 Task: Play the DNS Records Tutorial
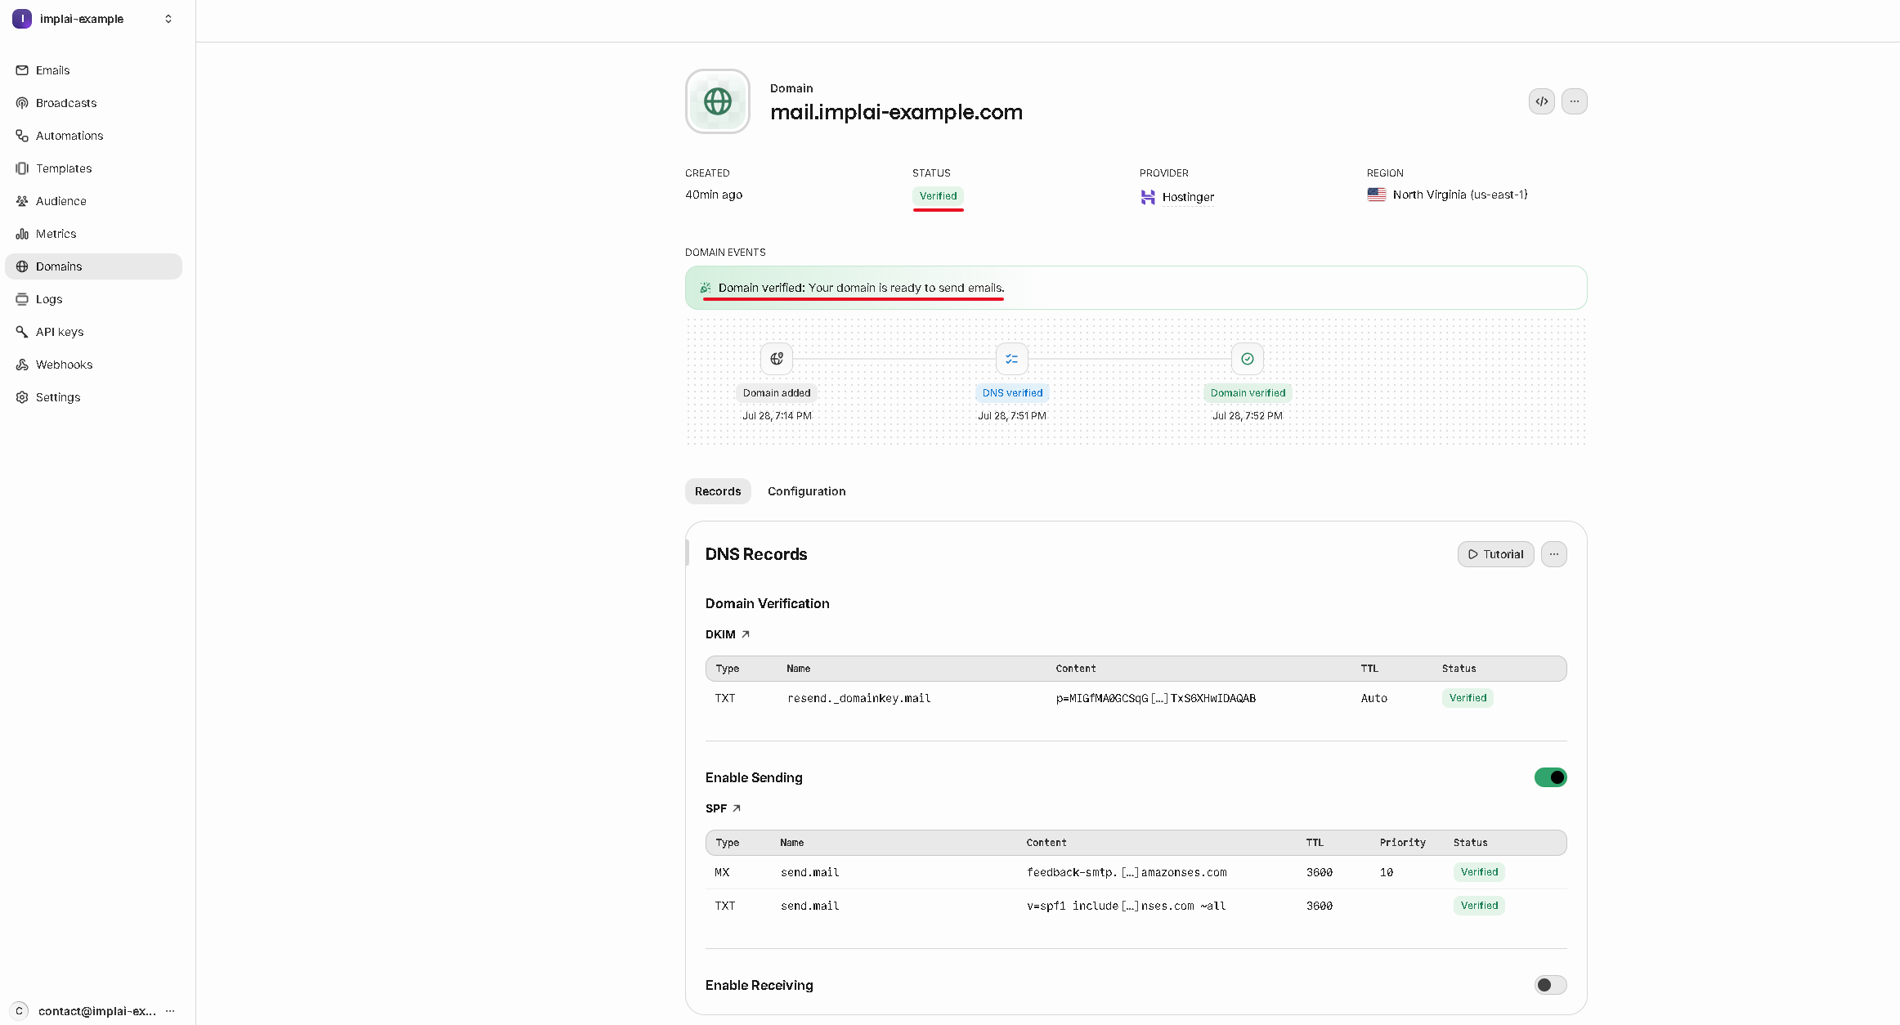pos(1495,554)
